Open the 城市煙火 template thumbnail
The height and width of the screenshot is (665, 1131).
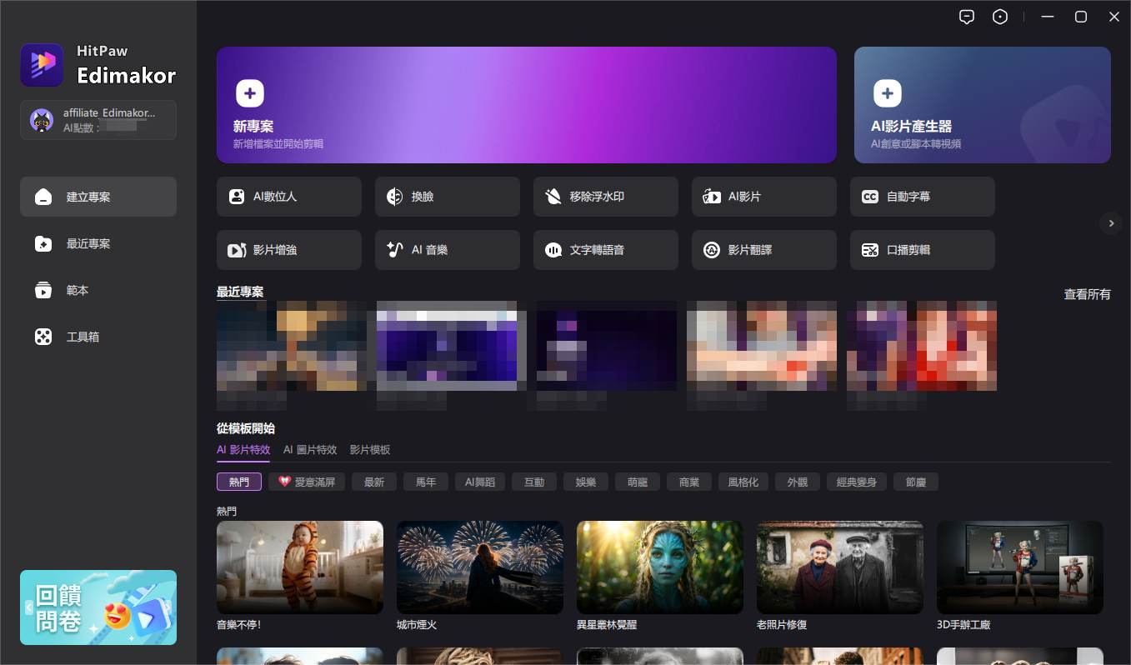479,567
